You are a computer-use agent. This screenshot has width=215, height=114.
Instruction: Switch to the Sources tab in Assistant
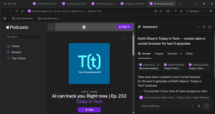(x=172, y=54)
